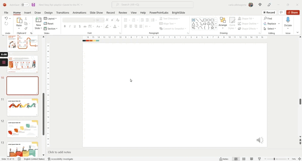Click the Reset button in Slides group
Viewport: 302px width, 161px height.
tap(49, 23)
